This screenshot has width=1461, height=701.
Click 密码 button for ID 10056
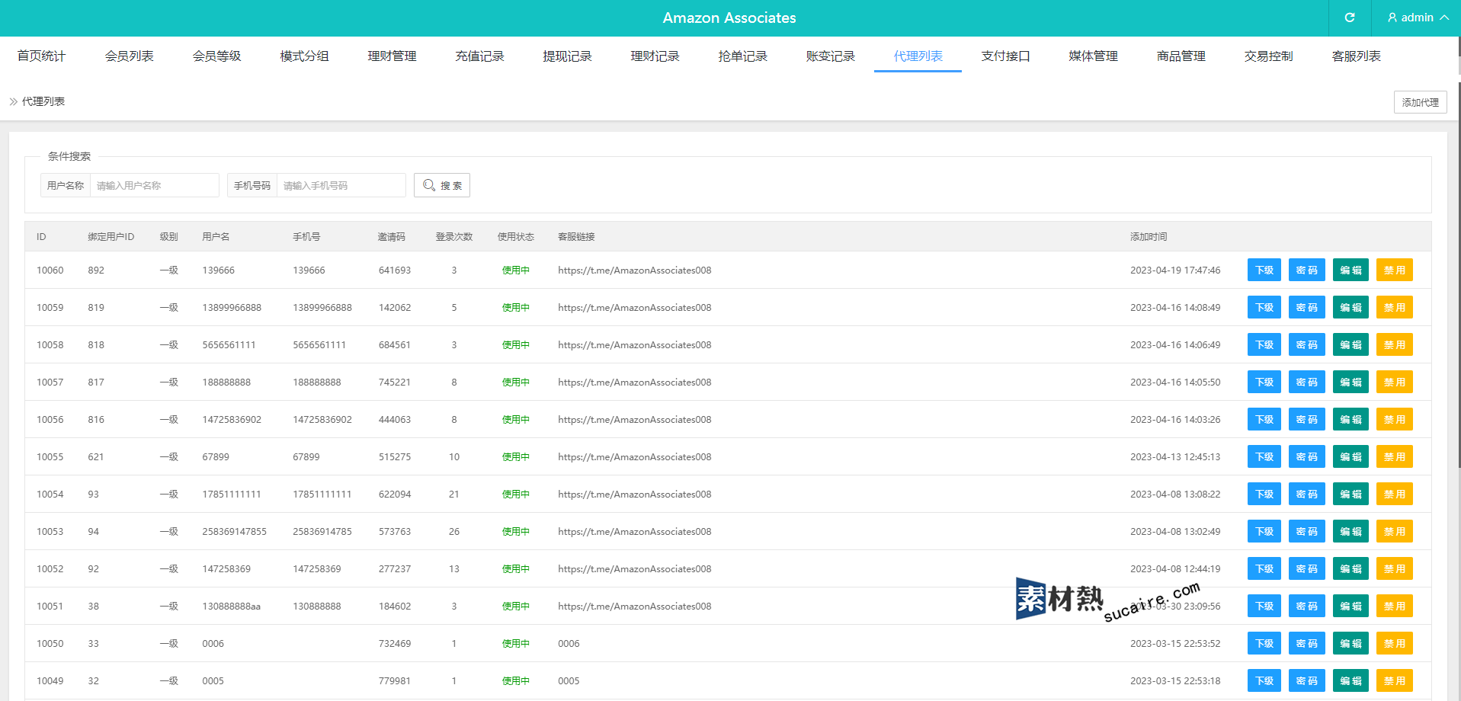[1307, 419]
